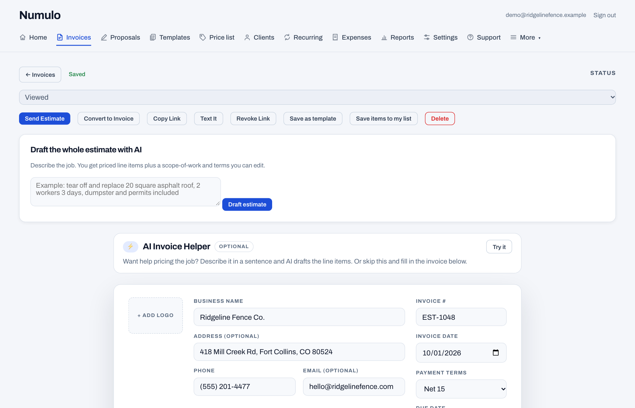Expand the More menu arrow

pos(539,38)
